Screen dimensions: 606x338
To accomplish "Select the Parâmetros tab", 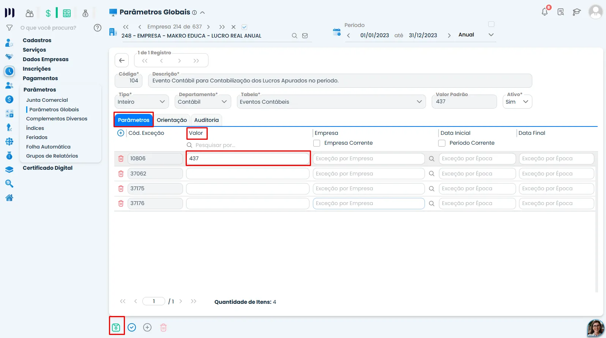I will pyautogui.click(x=134, y=120).
